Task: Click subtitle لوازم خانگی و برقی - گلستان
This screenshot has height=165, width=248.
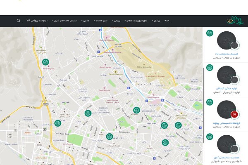Action: pos(227,92)
